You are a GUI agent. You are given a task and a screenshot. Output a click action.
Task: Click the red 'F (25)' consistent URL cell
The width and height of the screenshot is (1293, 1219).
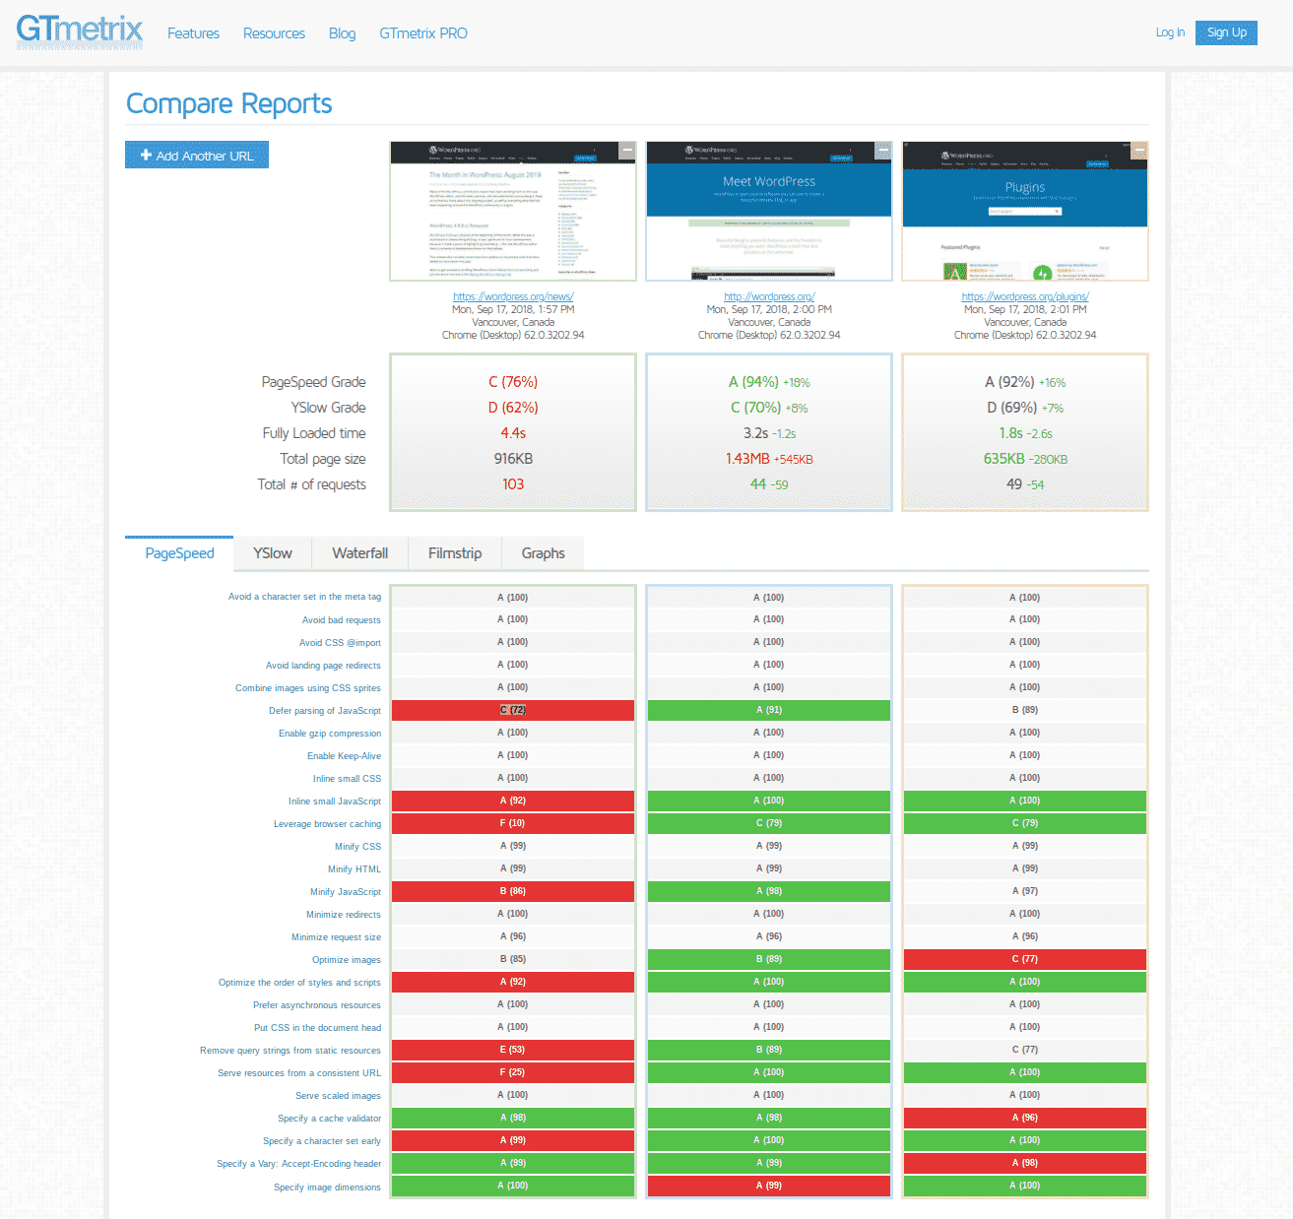[513, 1072]
